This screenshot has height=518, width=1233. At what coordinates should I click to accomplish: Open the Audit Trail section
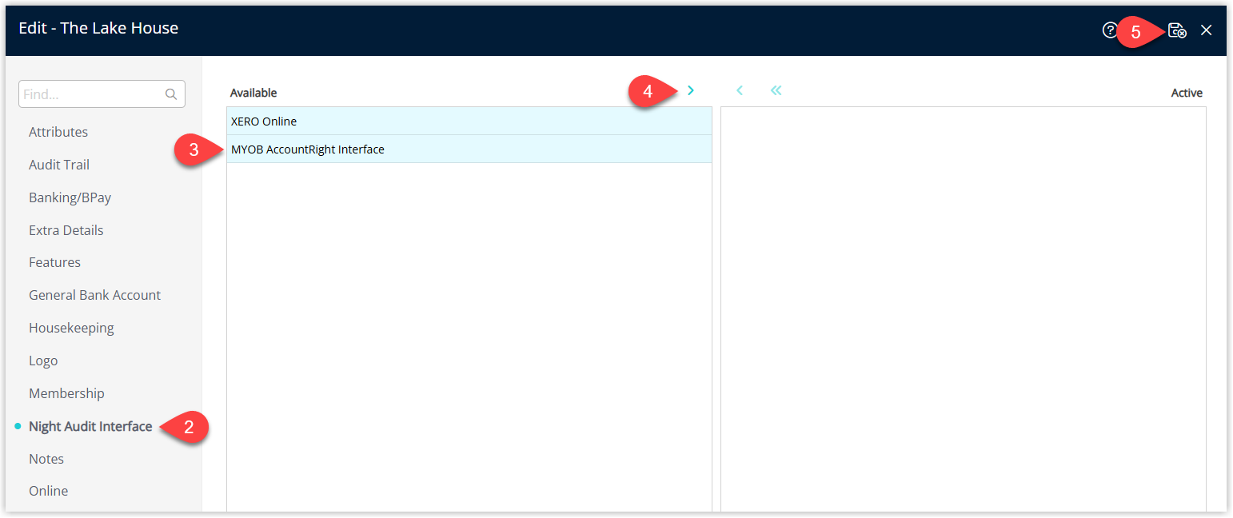(x=59, y=165)
